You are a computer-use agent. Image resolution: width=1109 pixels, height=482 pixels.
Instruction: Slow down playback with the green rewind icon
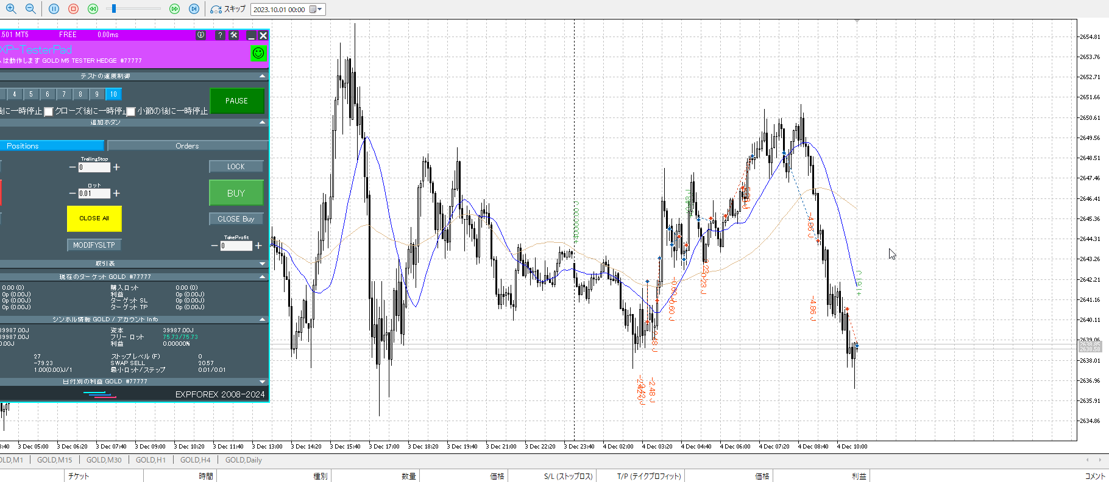pos(93,9)
